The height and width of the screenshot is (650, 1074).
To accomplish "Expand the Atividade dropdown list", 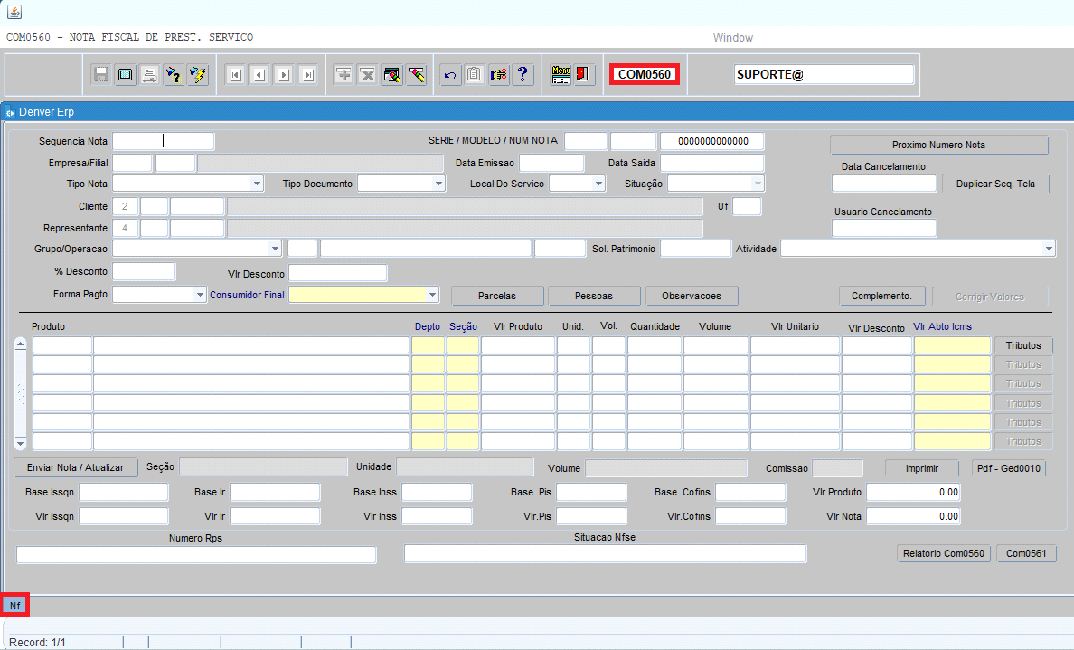I will (1049, 249).
